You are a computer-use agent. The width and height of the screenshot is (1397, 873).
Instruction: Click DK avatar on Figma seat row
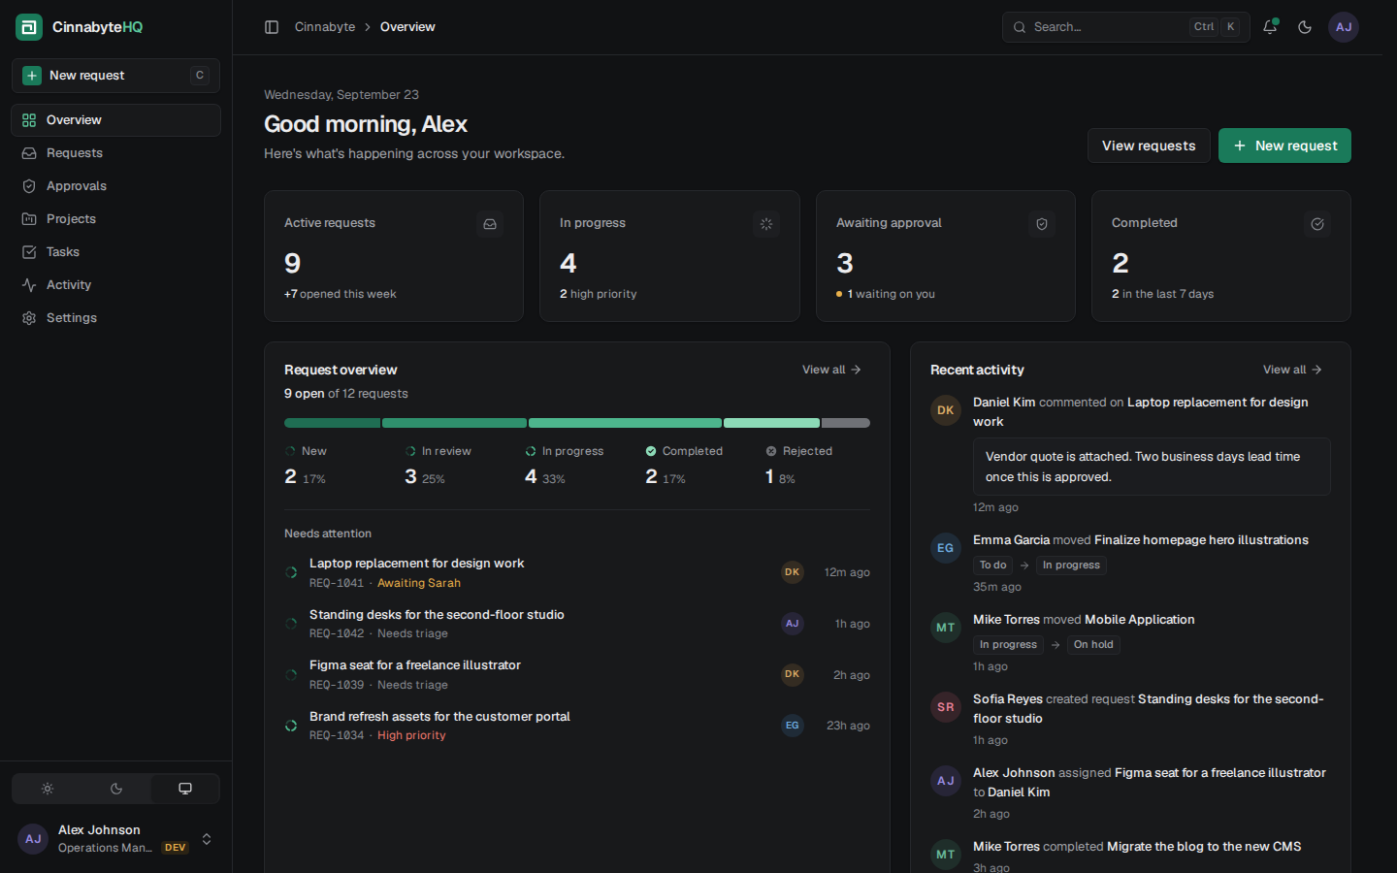[x=793, y=674]
